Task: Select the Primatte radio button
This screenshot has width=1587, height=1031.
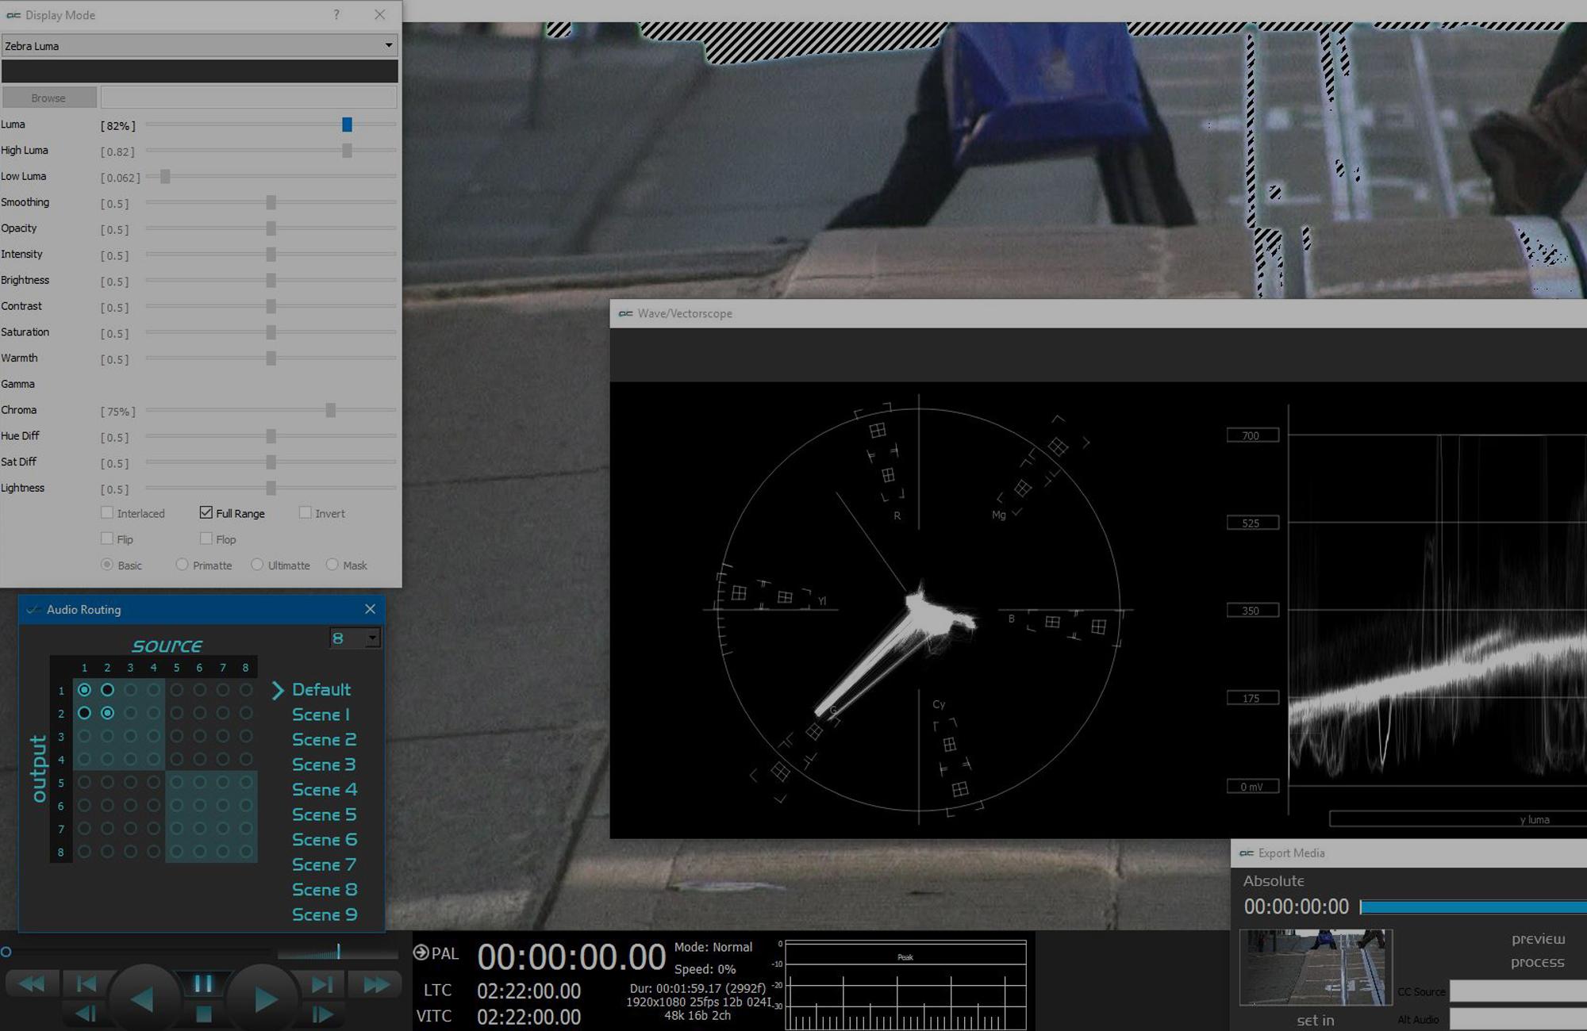Action: [x=183, y=565]
